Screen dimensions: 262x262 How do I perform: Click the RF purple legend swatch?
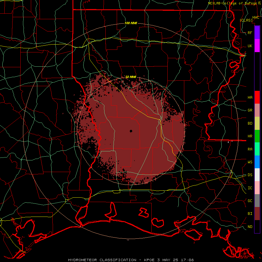[257, 33]
